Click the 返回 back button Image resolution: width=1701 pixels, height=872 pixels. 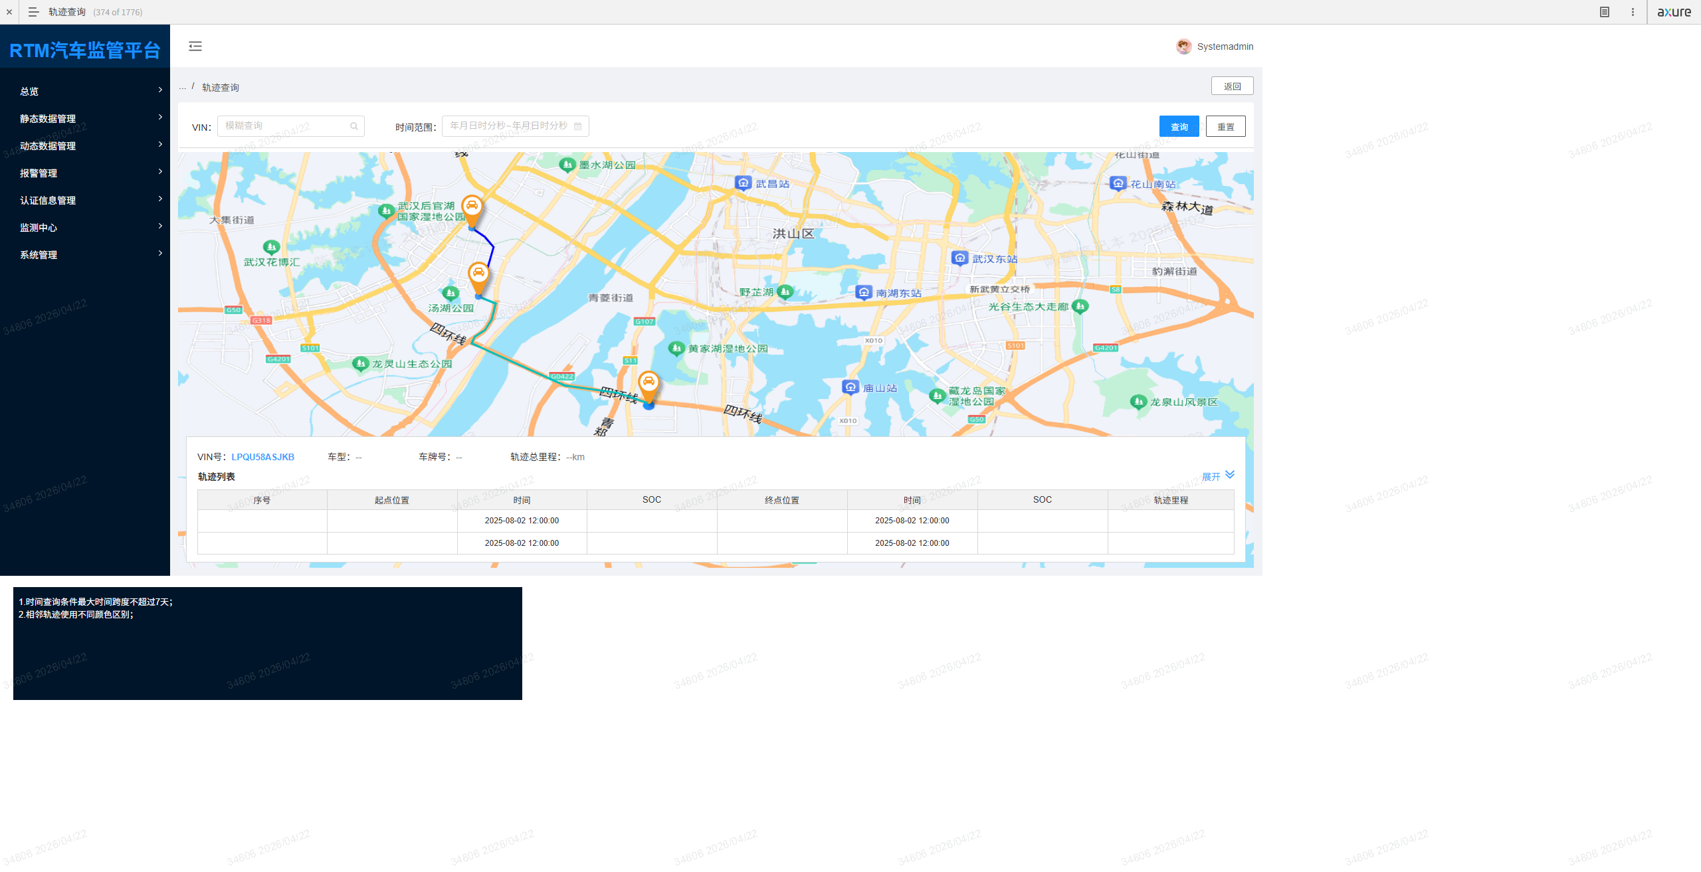pos(1232,86)
